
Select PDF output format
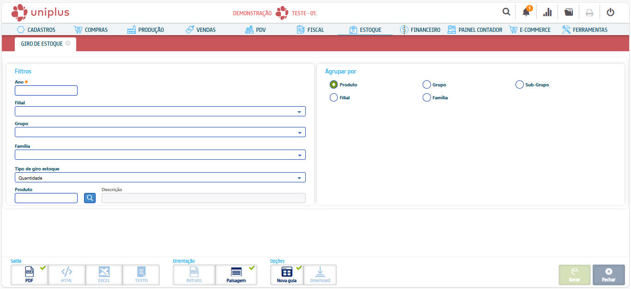click(30, 275)
